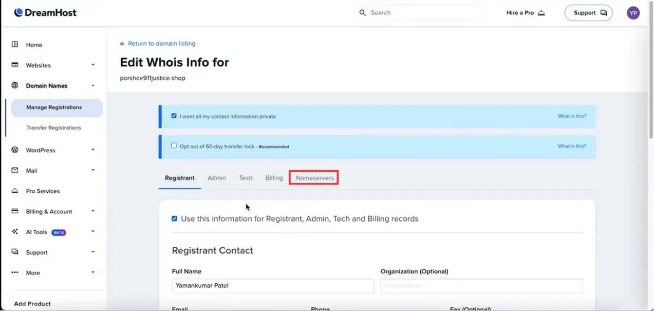The height and width of the screenshot is (311, 654).
Task: Switch to the Admin tab
Action: click(x=217, y=178)
